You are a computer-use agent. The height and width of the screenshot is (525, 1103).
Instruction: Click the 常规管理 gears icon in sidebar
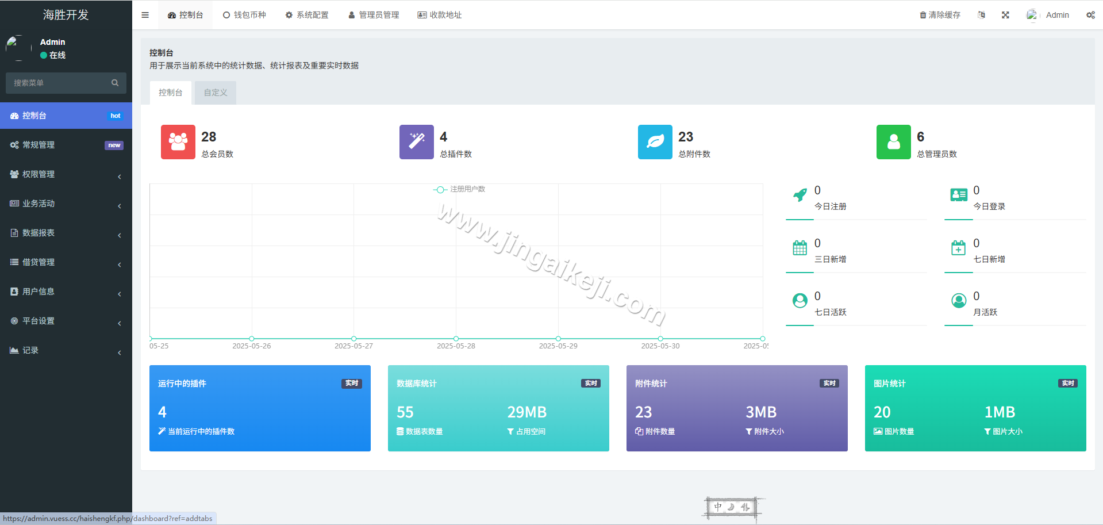(14, 145)
